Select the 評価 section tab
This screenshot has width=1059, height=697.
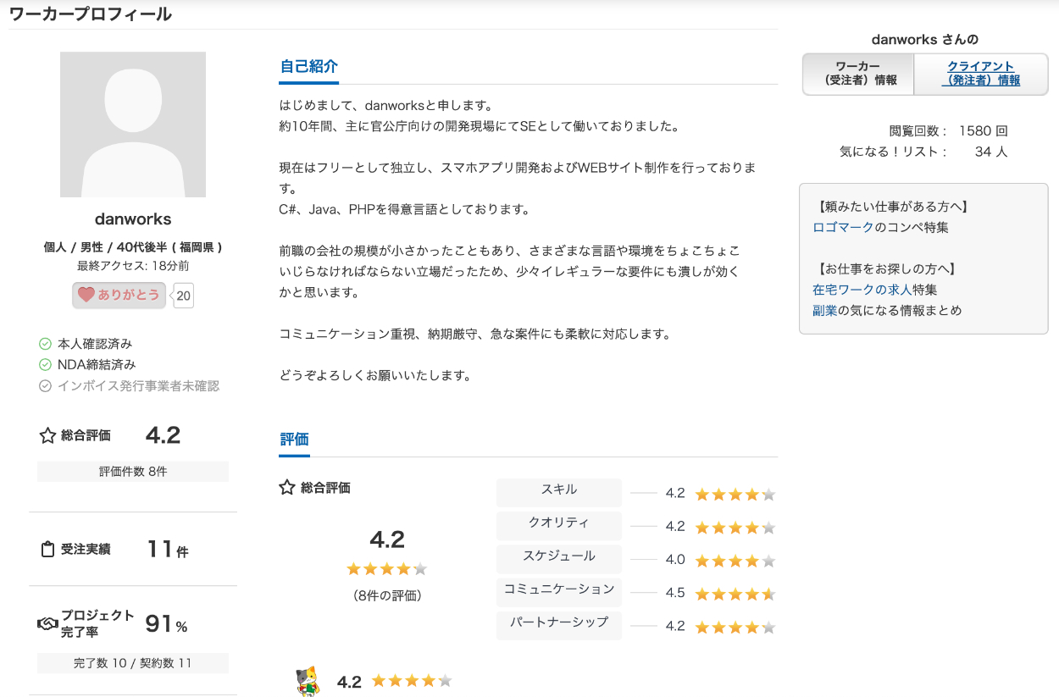click(x=294, y=440)
